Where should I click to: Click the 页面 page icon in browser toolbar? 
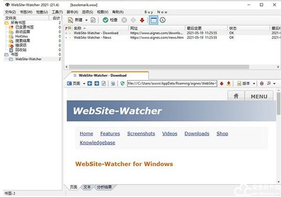[69, 83]
